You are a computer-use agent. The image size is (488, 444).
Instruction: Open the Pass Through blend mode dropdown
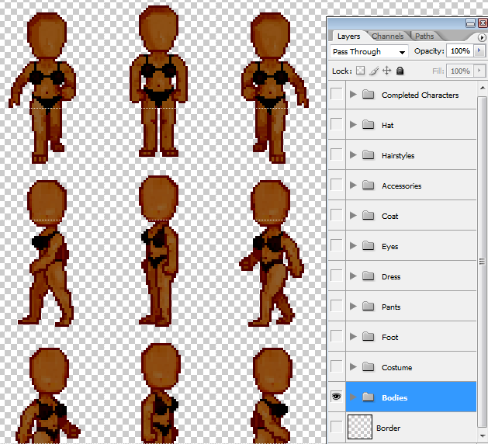click(369, 52)
